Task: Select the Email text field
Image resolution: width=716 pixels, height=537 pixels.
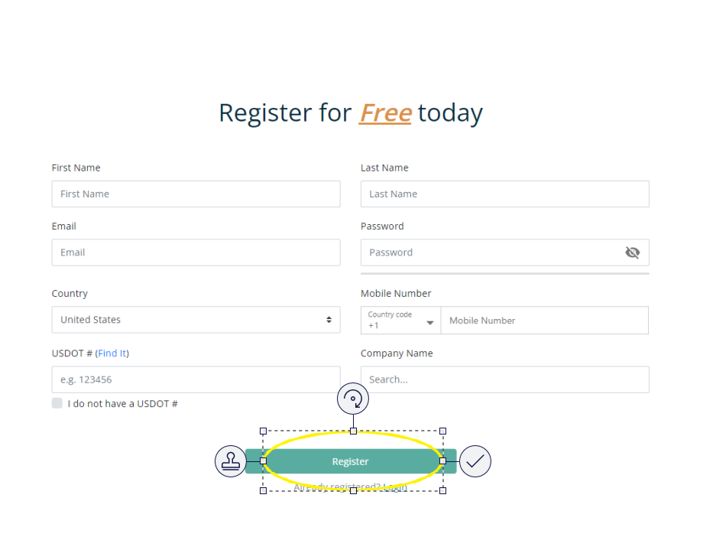Action: 196,252
